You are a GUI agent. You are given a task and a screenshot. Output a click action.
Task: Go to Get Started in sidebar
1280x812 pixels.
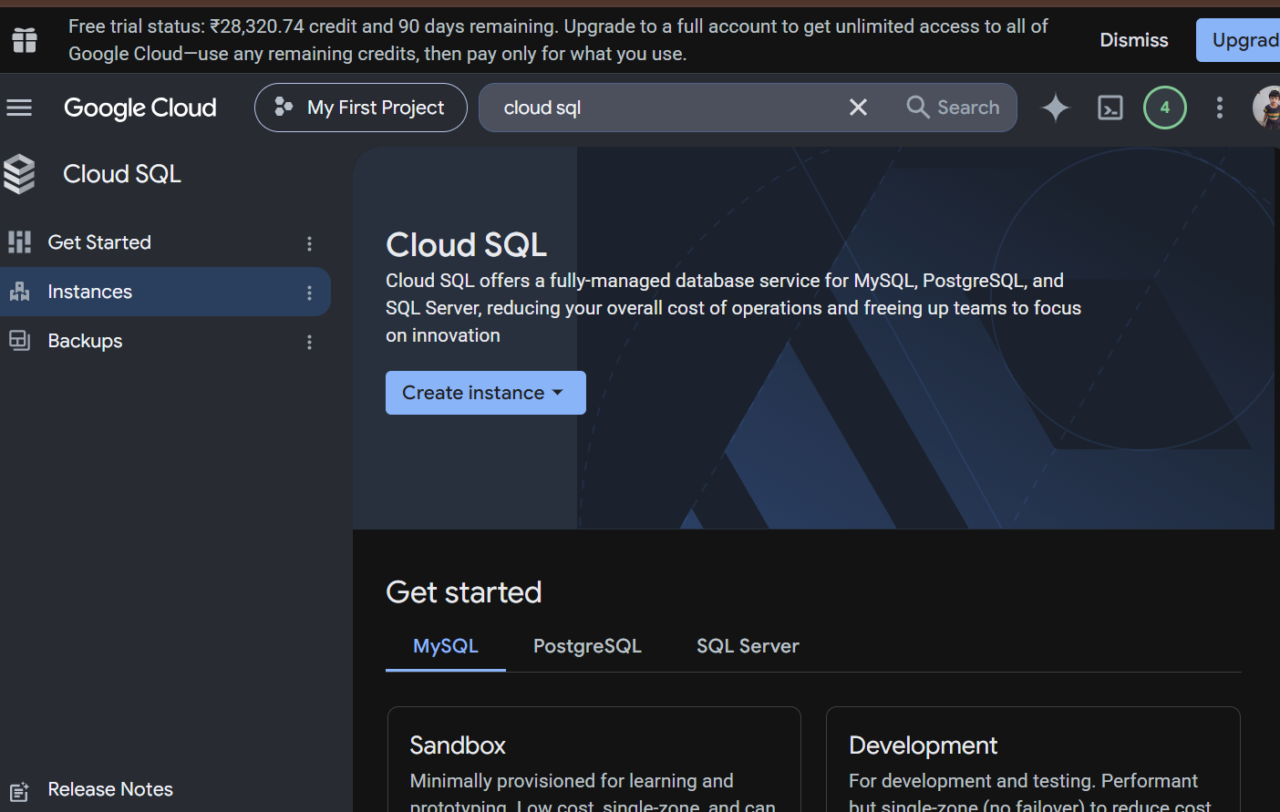pyautogui.click(x=165, y=242)
